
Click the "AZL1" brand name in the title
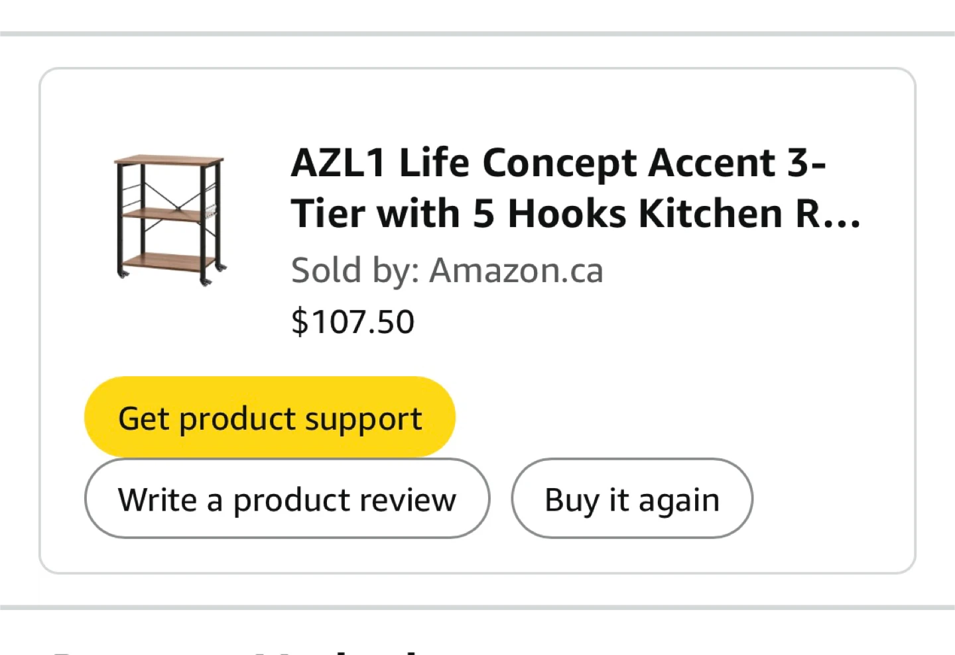(x=338, y=163)
